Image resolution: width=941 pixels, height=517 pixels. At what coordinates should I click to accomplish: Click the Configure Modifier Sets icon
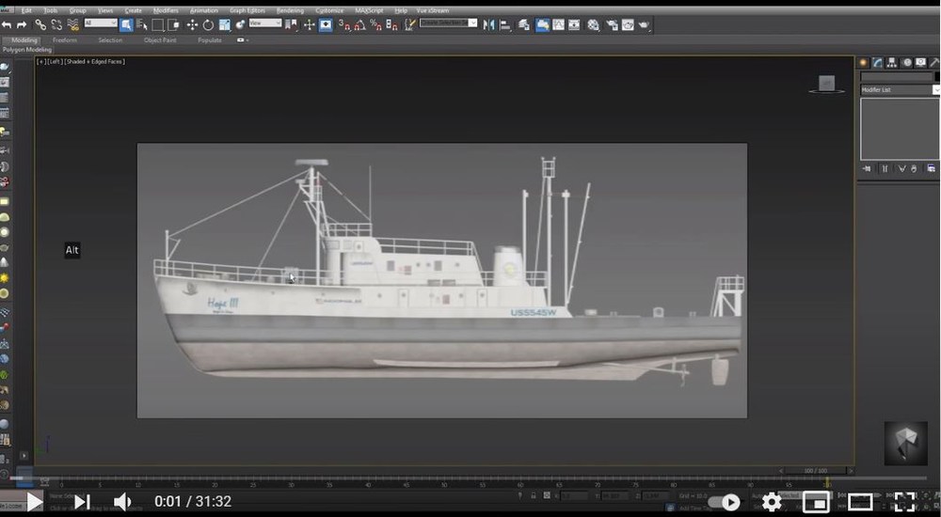click(x=931, y=168)
